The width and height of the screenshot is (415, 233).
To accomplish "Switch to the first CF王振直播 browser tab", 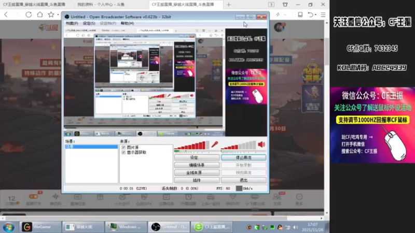I will coord(34,5).
